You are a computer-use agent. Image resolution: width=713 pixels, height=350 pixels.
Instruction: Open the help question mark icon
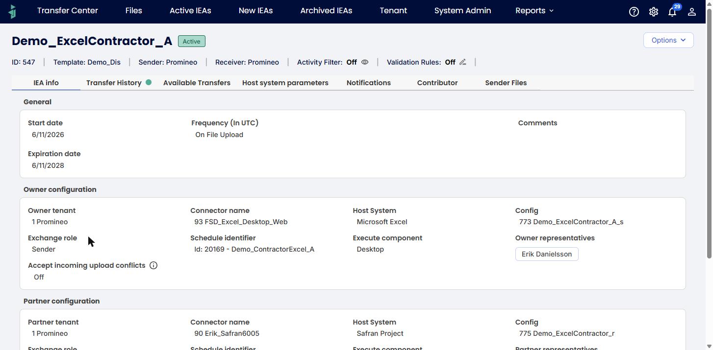click(634, 12)
